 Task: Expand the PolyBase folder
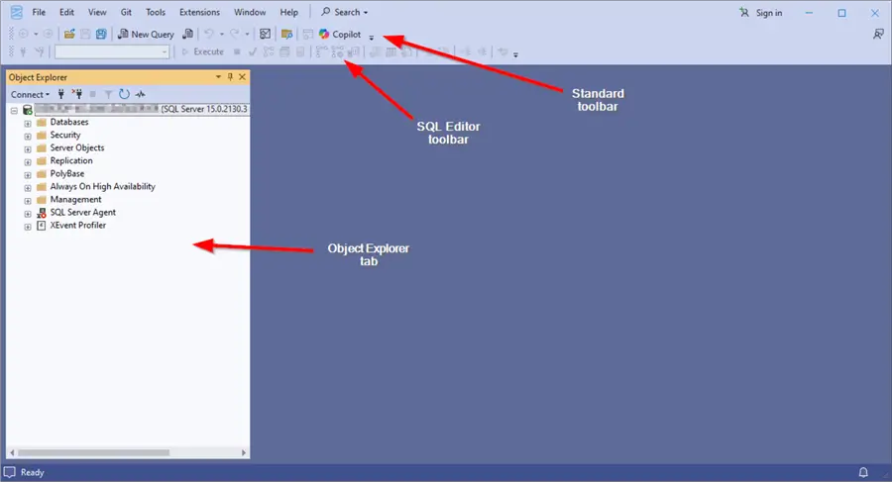28,175
